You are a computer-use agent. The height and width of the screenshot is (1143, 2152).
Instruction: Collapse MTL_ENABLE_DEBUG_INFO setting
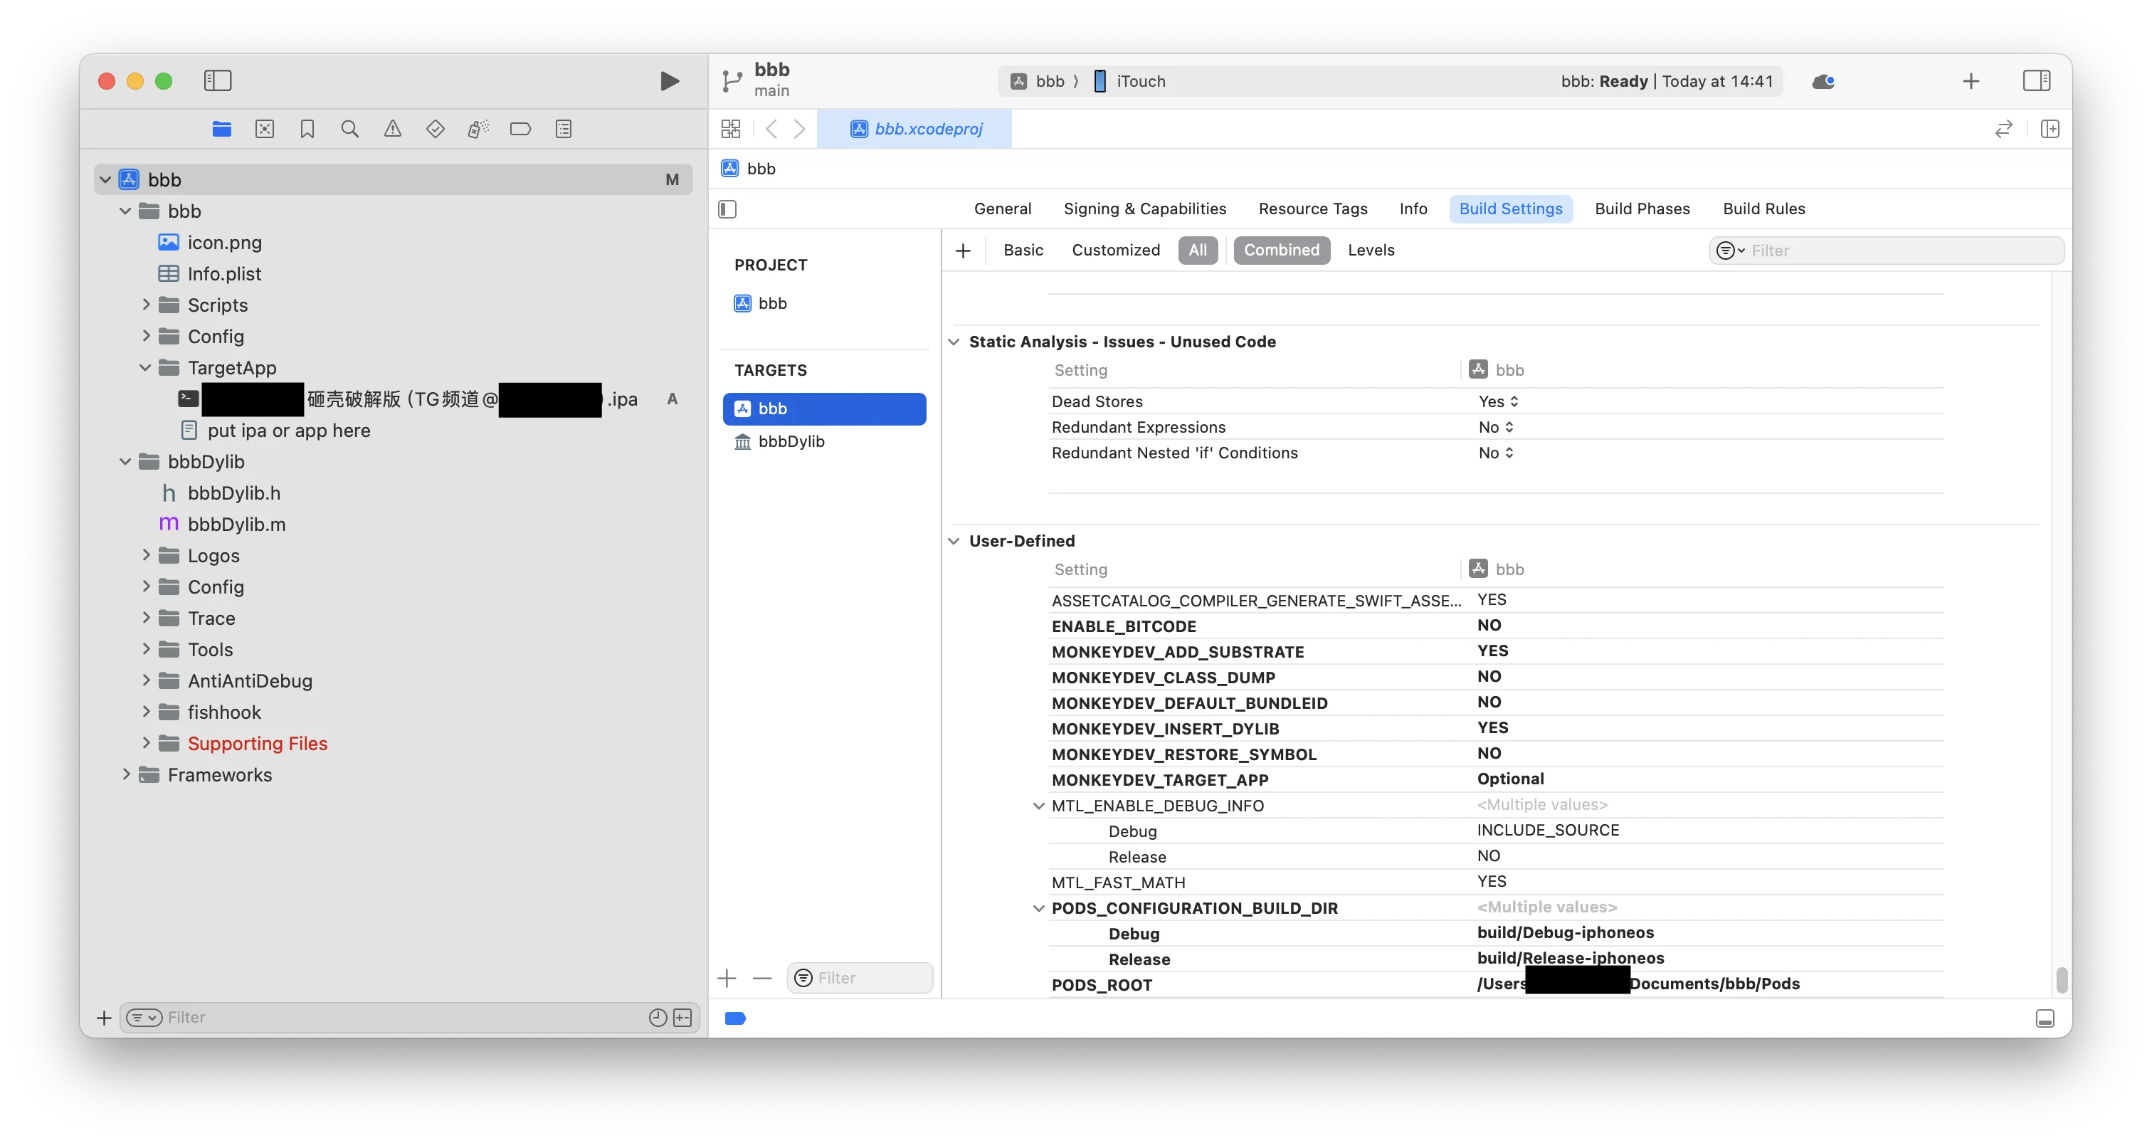click(x=1038, y=806)
